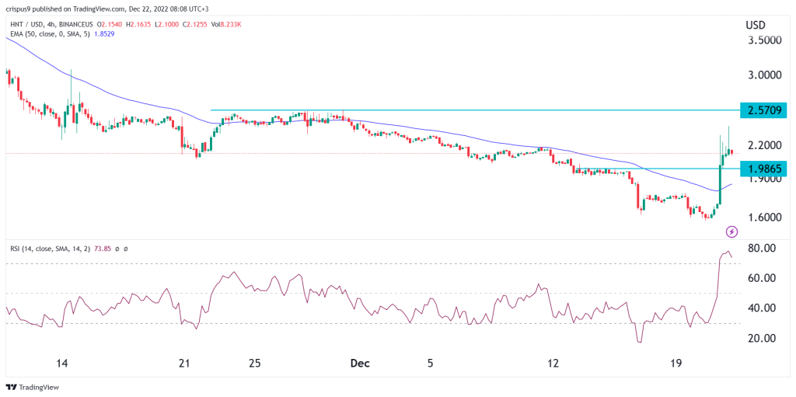
Task: Click the TradingView logo at bottom left
Action: click(x=33, y=388)
